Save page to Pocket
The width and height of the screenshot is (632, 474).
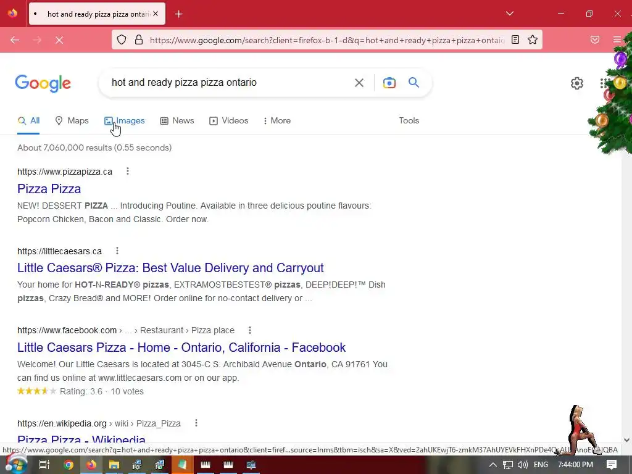click(x=595, y=39)
